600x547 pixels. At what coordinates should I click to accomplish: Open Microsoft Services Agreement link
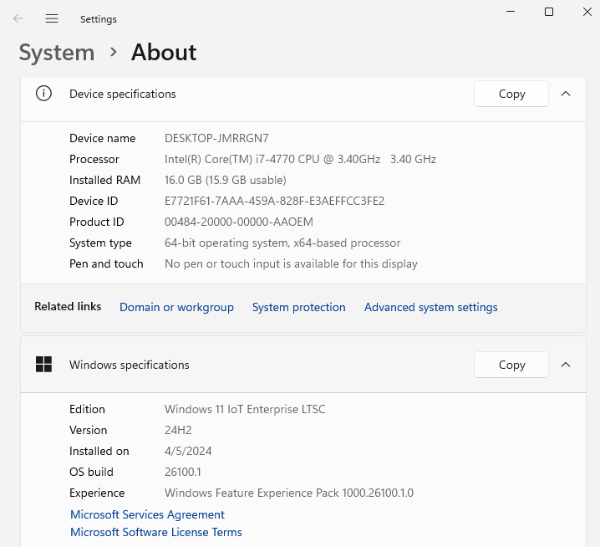(x=147, y=514)
